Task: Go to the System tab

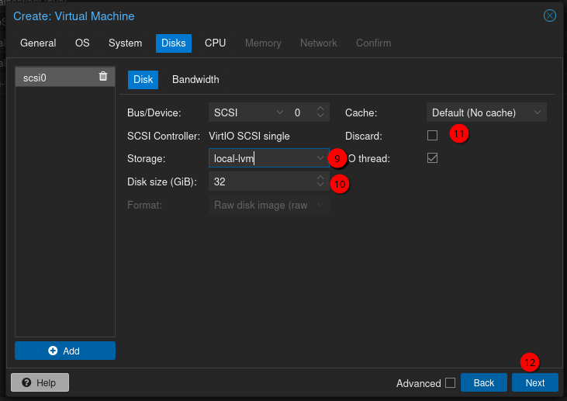Action: (125, 43)
